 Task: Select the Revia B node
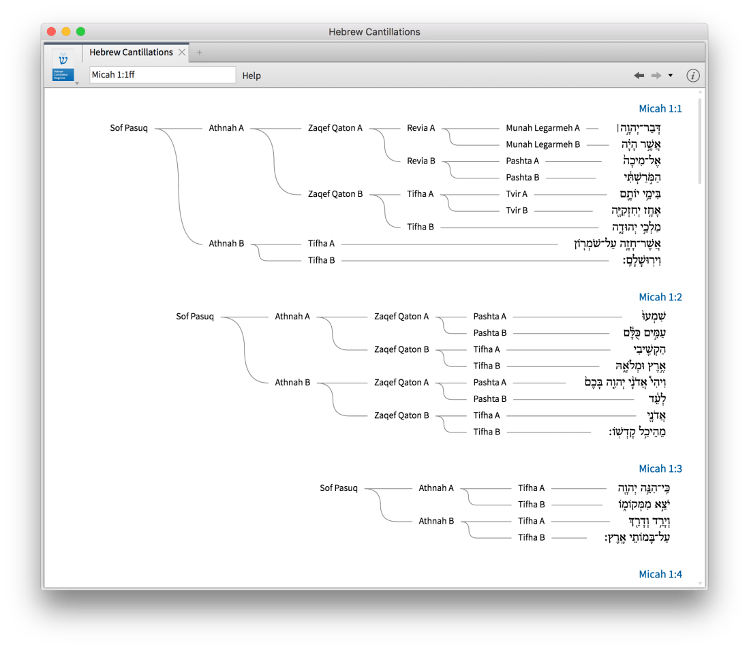click(421, 161)
